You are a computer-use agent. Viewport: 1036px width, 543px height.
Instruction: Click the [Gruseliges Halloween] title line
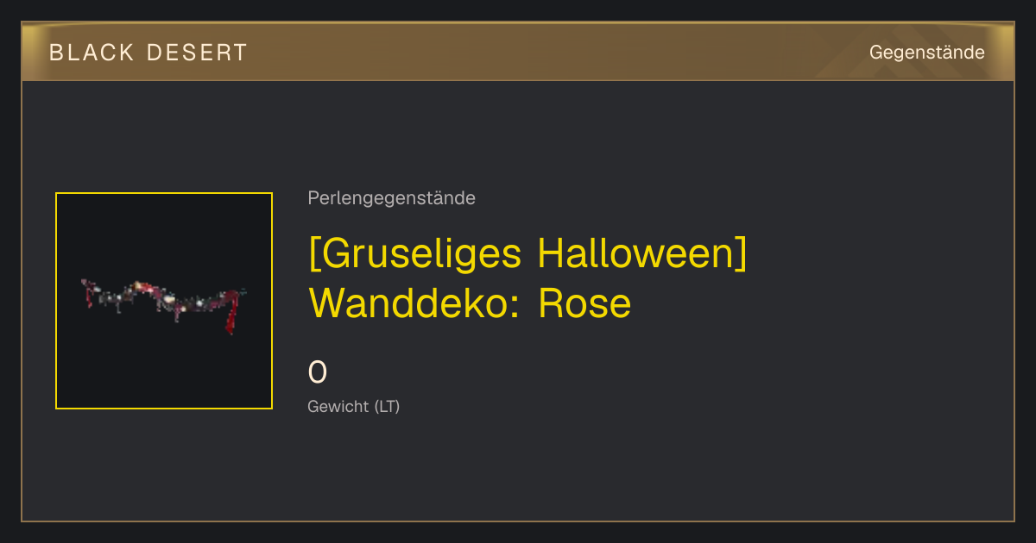click(x=527, y=254)
